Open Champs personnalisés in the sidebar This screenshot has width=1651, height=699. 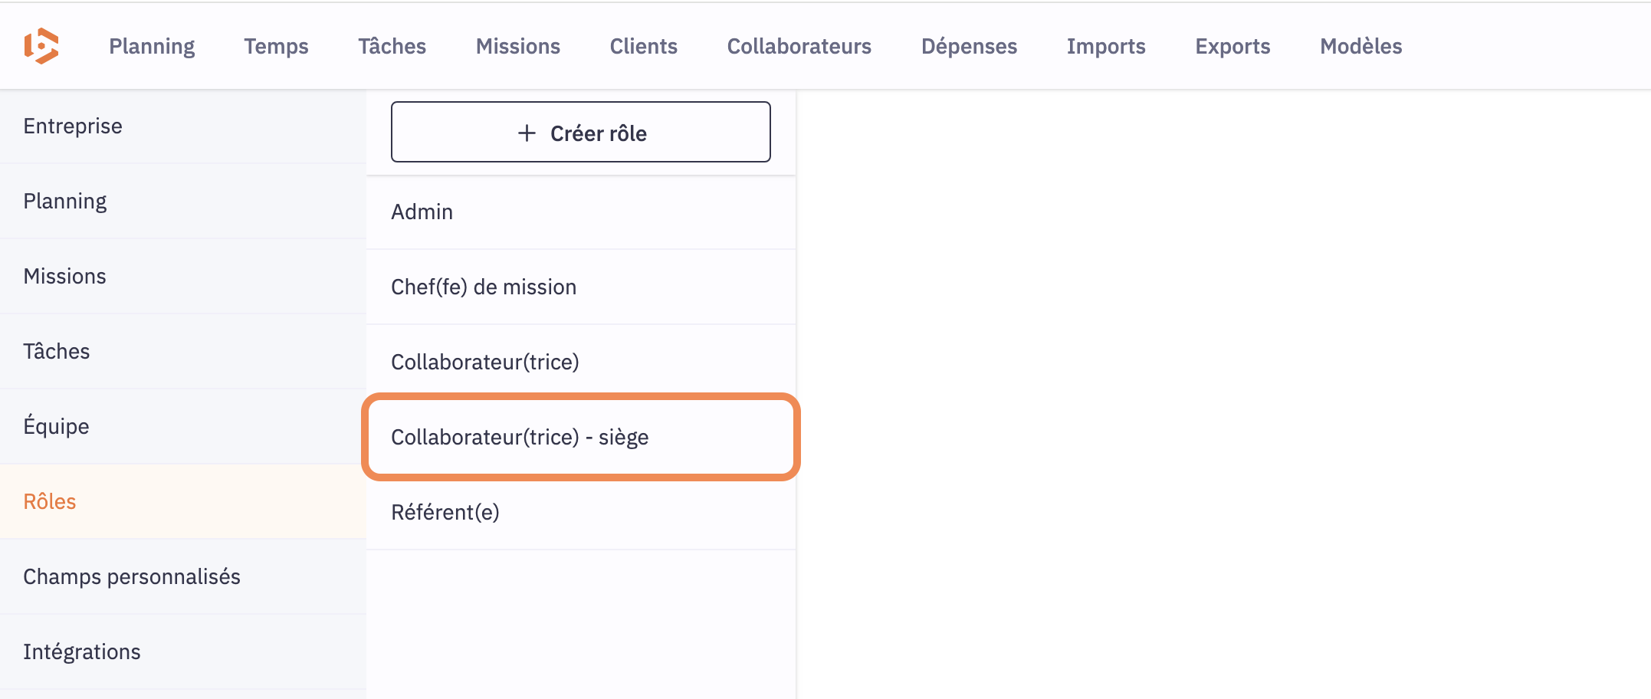point(132,576)
